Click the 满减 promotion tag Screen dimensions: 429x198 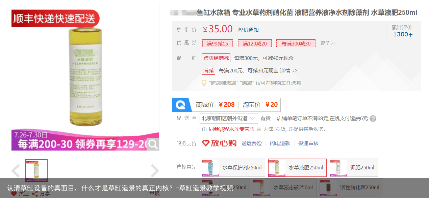(x=208, y=70)
